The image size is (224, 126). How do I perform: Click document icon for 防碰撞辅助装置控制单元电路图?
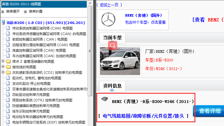[8, 106]
